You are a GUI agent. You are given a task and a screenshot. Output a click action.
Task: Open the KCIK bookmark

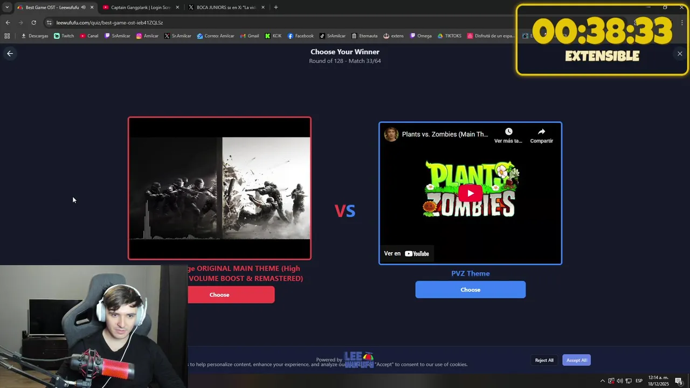[273, 36]
